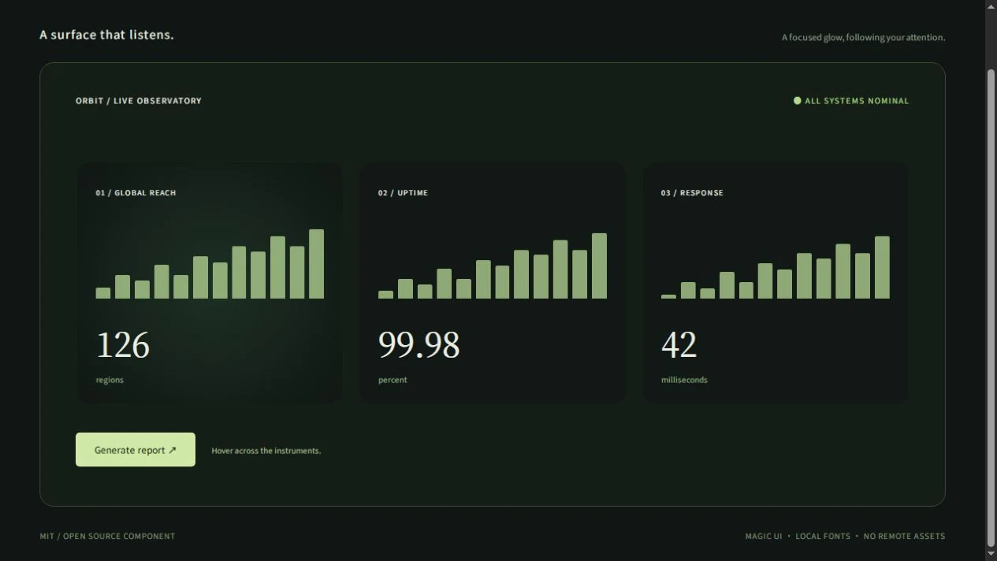Select the Global Reach bar chart
Image resolution: width=997 pixels, height=561 pixels.
pos(210,264)
